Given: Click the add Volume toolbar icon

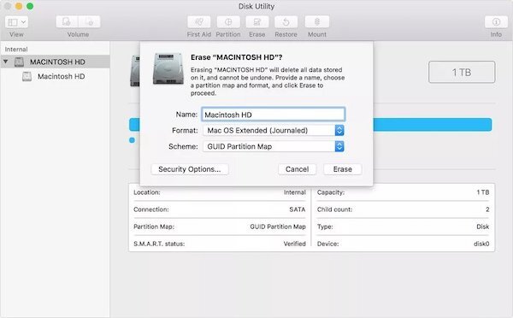Looking at the screenshot, I should coord(67,22).
